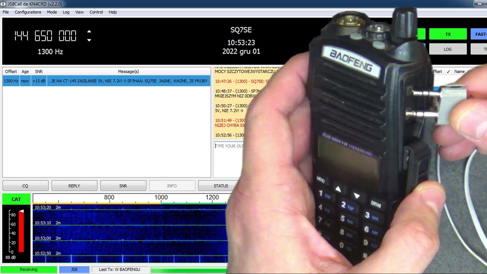Click the 144 650 000 frequency display
The image size is (487, 274).
pos(45,36)
